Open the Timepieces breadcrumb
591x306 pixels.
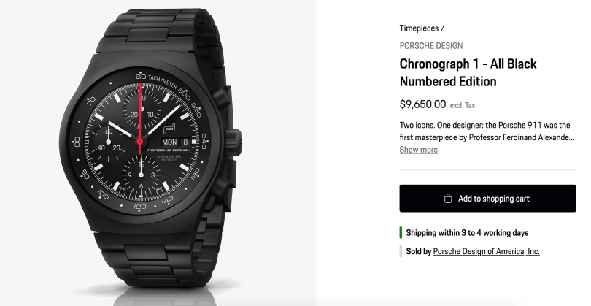[x=420, y=28]
